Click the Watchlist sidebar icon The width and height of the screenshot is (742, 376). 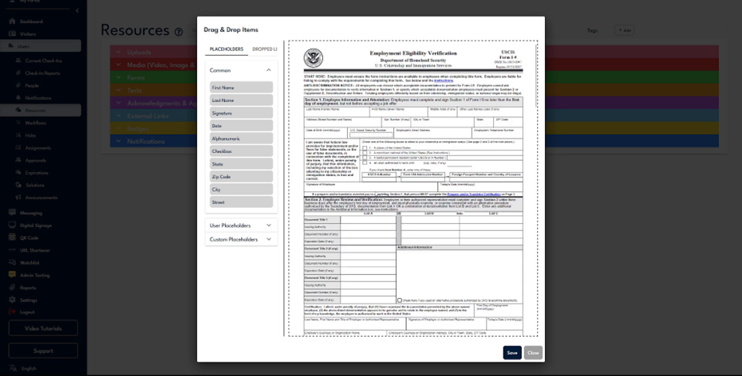tap(12, 262)
